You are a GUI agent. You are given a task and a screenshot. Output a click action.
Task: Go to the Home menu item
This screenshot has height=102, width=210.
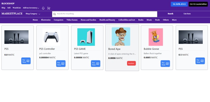35,20
